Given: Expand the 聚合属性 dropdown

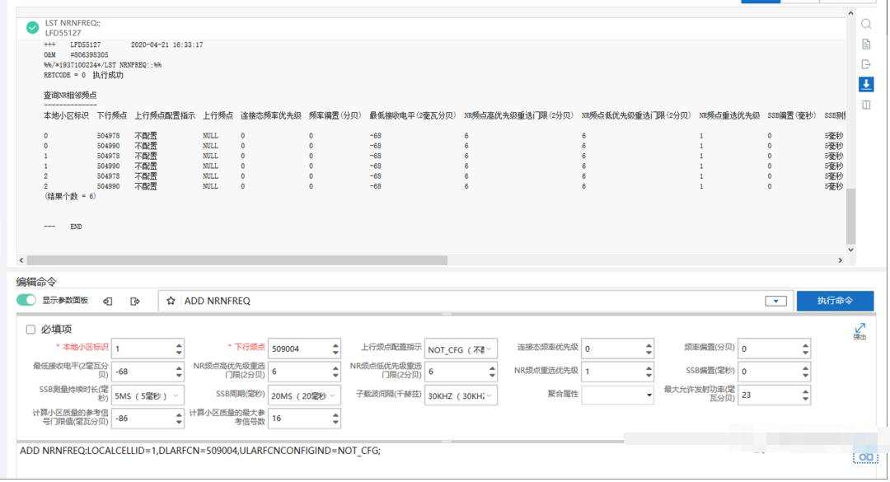Looking at the screenshot, I should tap(618, 395).
